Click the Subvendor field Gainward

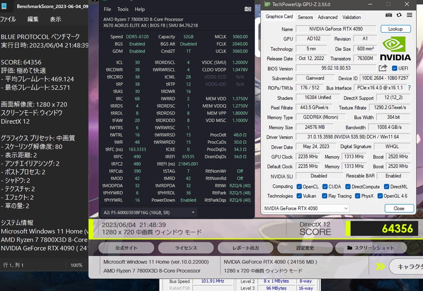(315, 78)
